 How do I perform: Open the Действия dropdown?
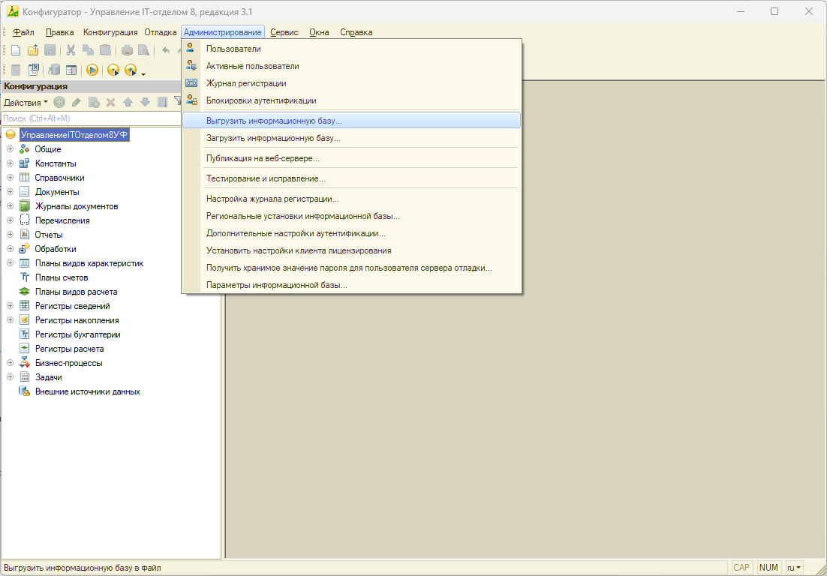(26, 102)
